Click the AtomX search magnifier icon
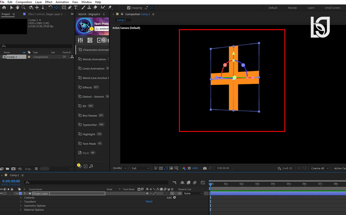The width and height of the screenshot is (346, 215). (x=104, y=40)
